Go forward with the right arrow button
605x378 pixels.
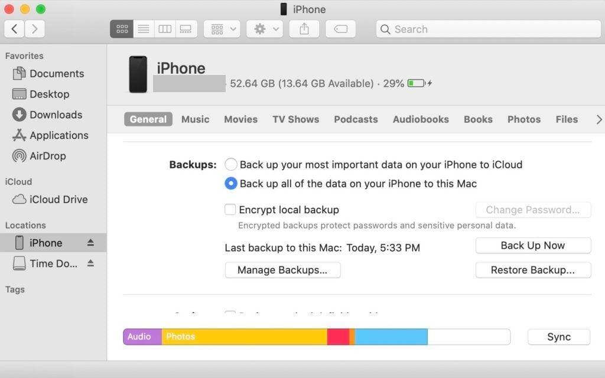[x=35, y=29]
